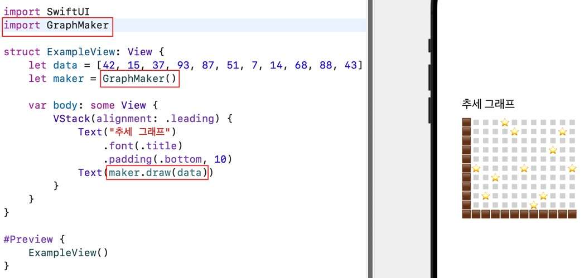Image resolution: width=584 pixels, height=278 pixels.
Task: Click the GraphMaker() initializer call
Action: (x=139, y=79)
